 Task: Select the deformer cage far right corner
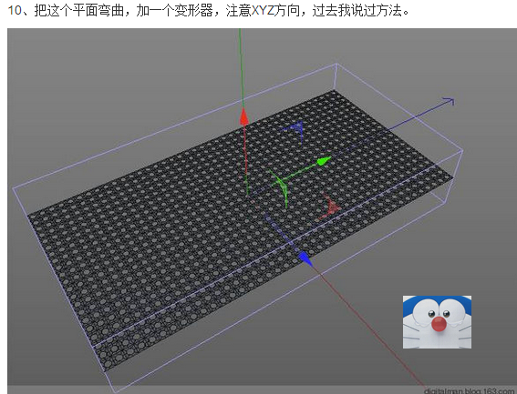point(462,151)
